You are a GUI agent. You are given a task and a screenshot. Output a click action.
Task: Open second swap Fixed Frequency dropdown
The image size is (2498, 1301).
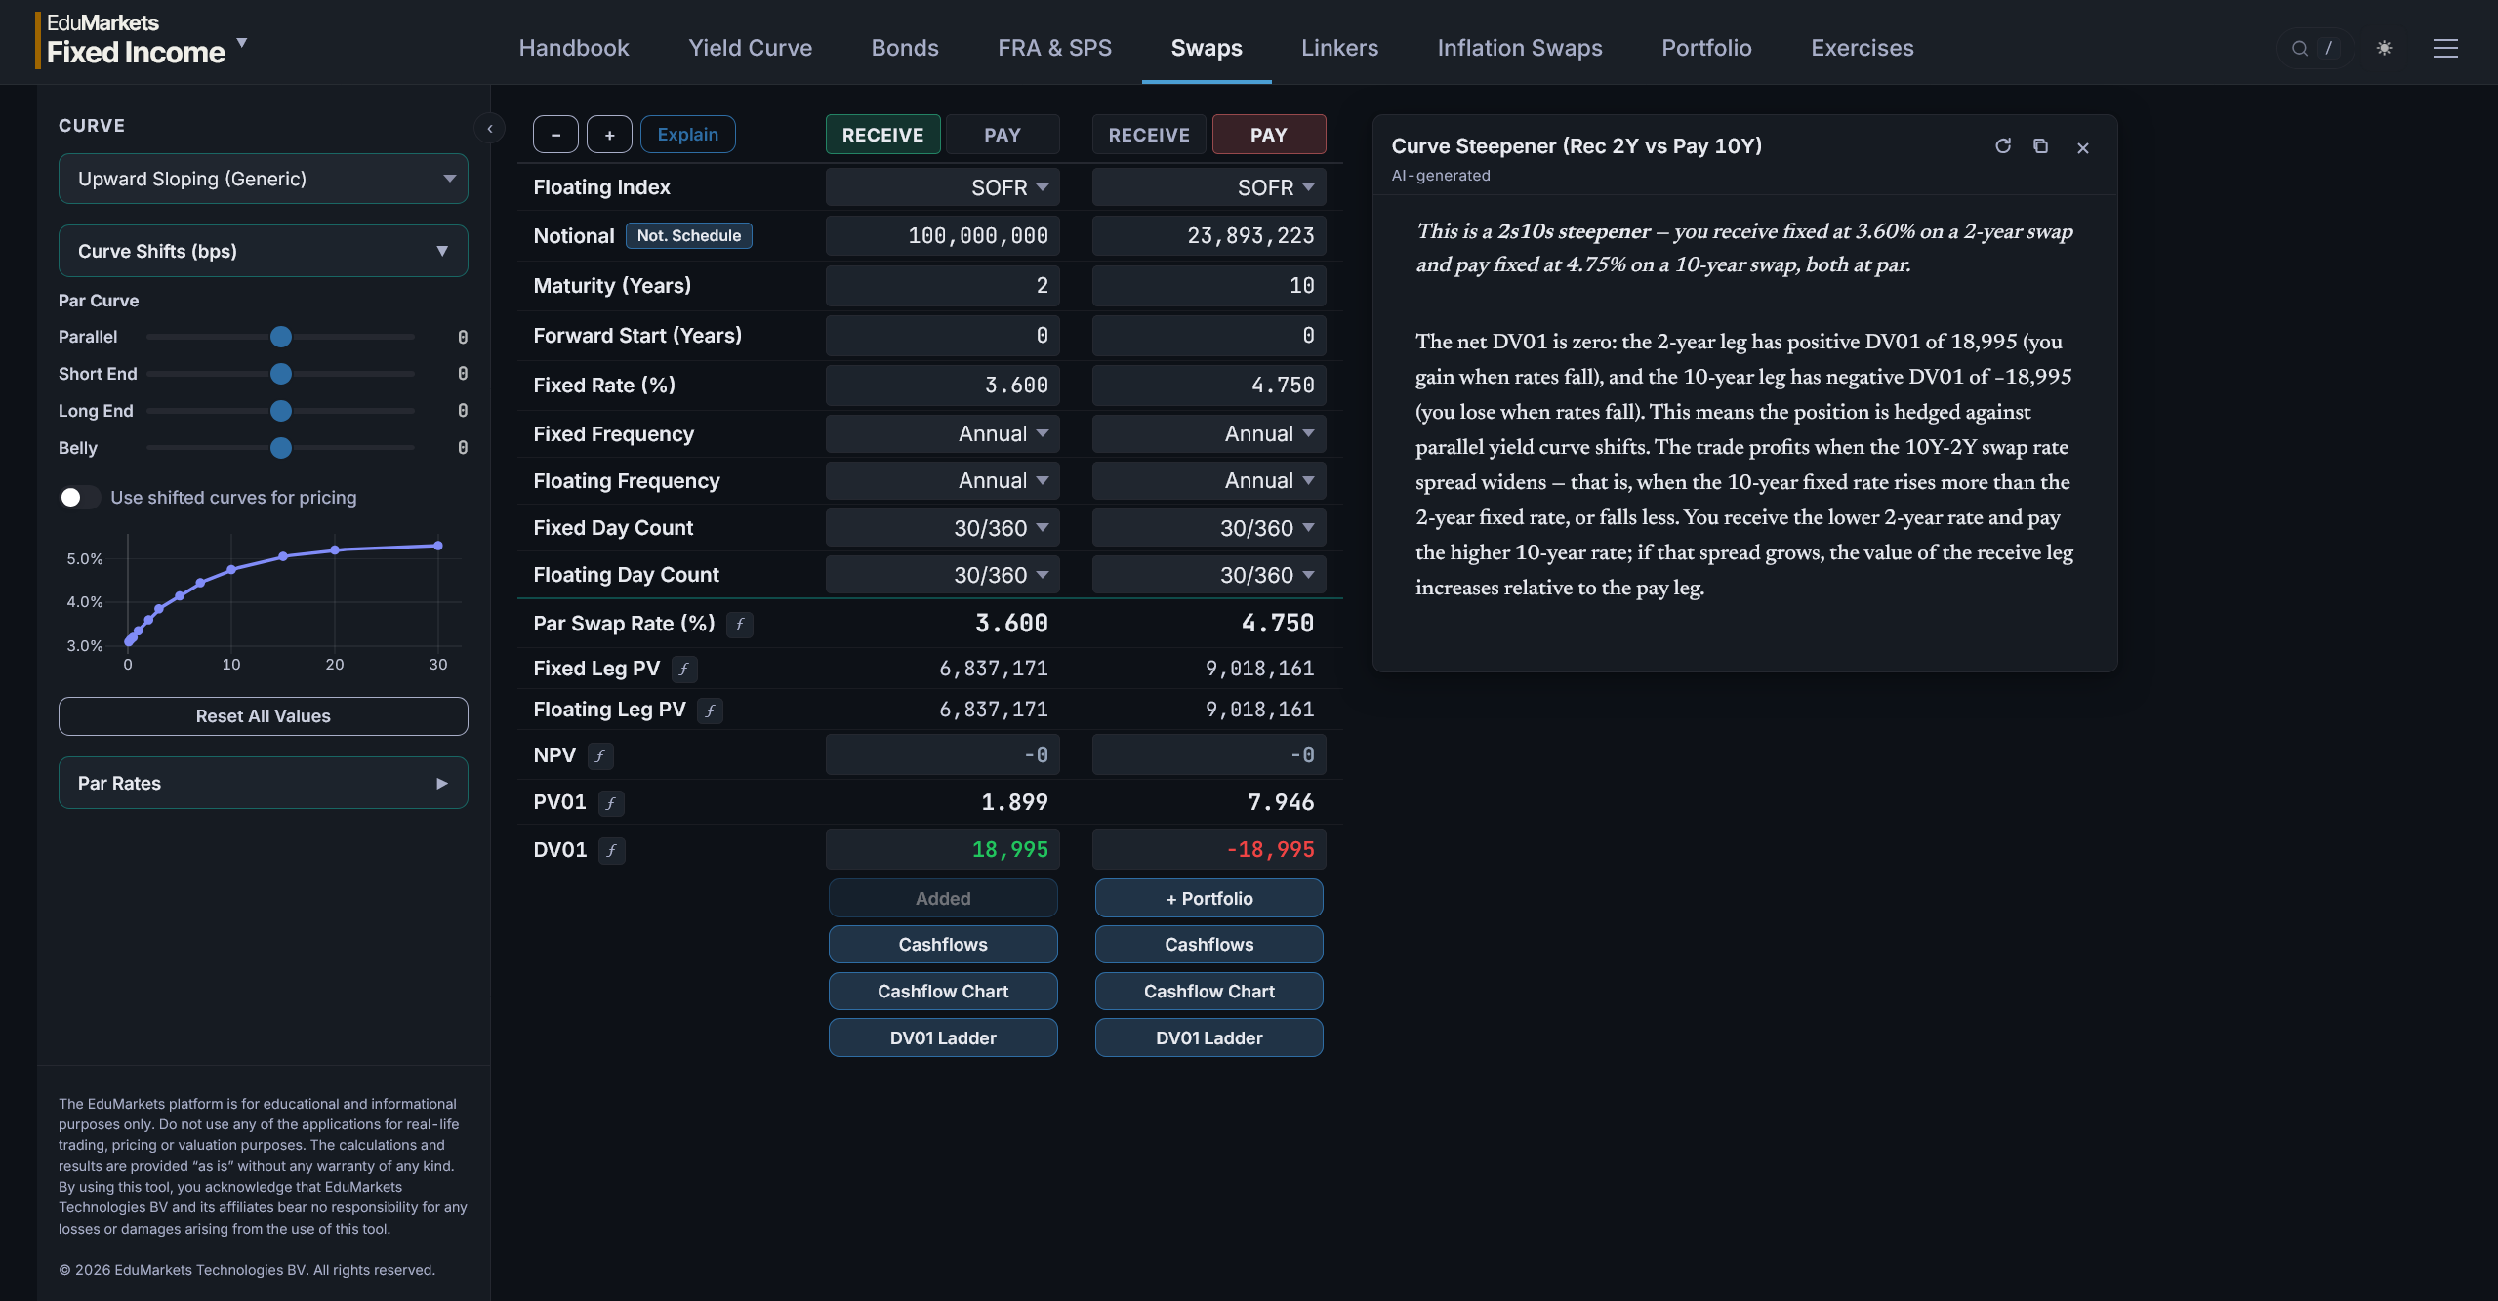(x=1208, y=434)
